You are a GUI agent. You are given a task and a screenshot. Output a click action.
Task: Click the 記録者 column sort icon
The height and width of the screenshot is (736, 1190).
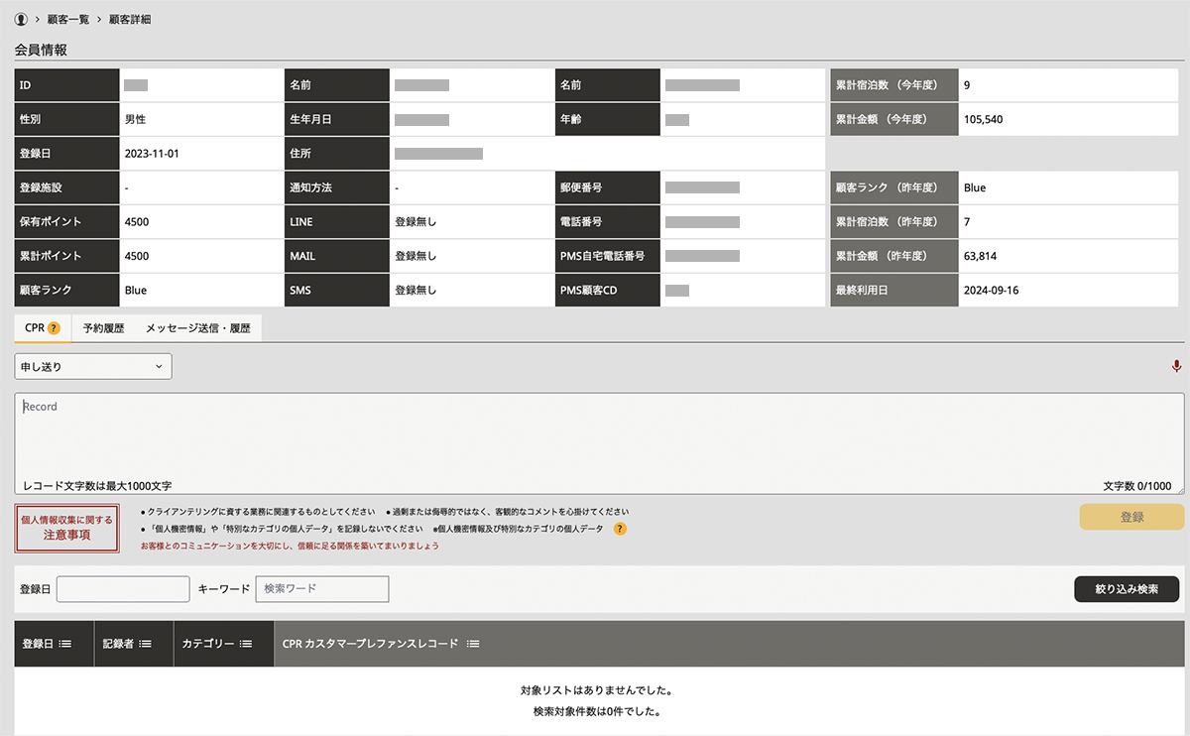click(145, 644)
